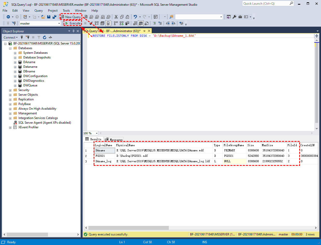Screen dimensions: 321x245
Task: Click Refresh icon in Object Explorer toolbar
Action: pyautogui.click(x=45, y=38)
